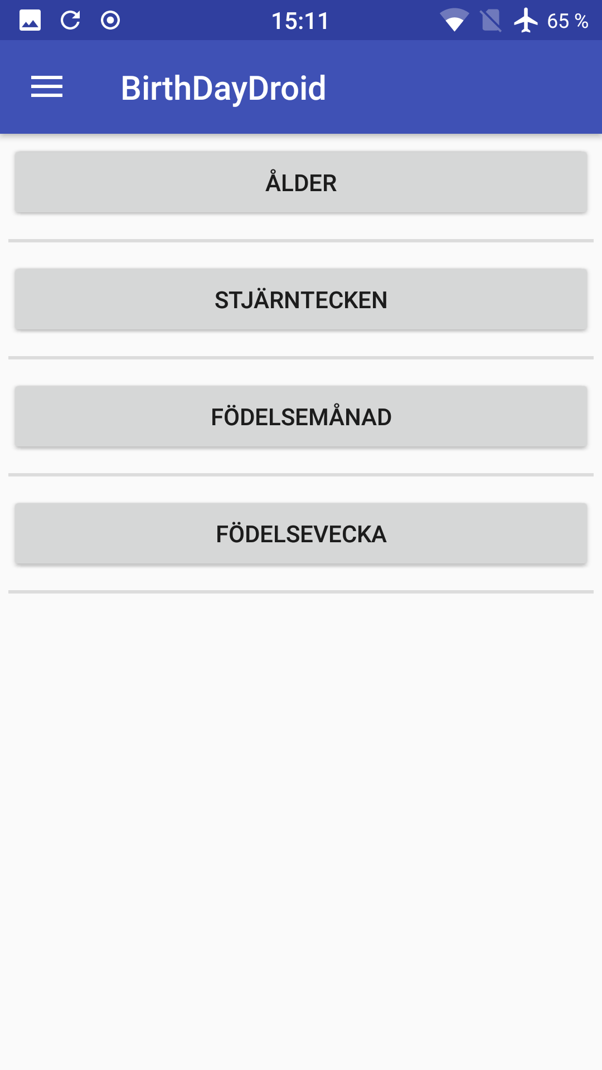602x1070 pixels.
Task: Open the hamburger navigation menu
Action: pyautogui.click(x=47, y=87)
